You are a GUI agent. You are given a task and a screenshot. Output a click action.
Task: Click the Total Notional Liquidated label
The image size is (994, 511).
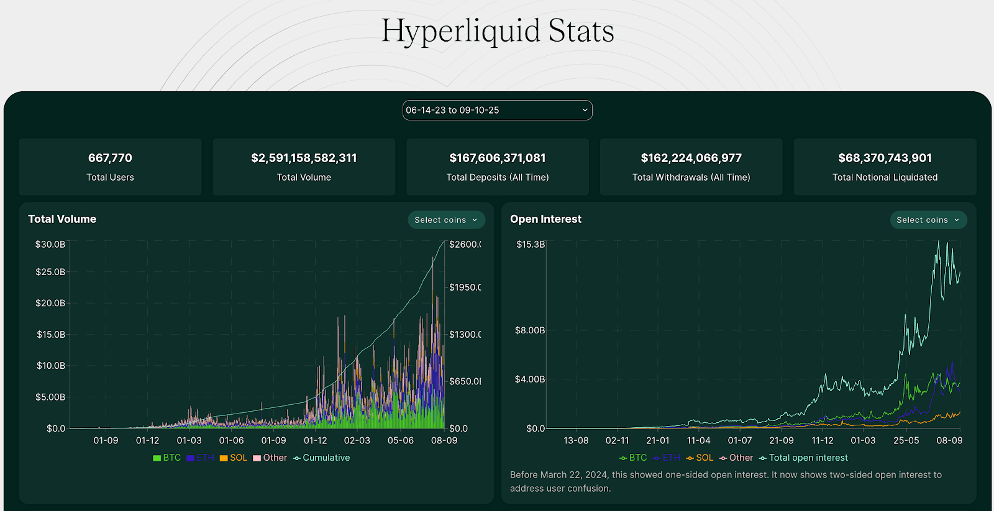pos(885,178)
